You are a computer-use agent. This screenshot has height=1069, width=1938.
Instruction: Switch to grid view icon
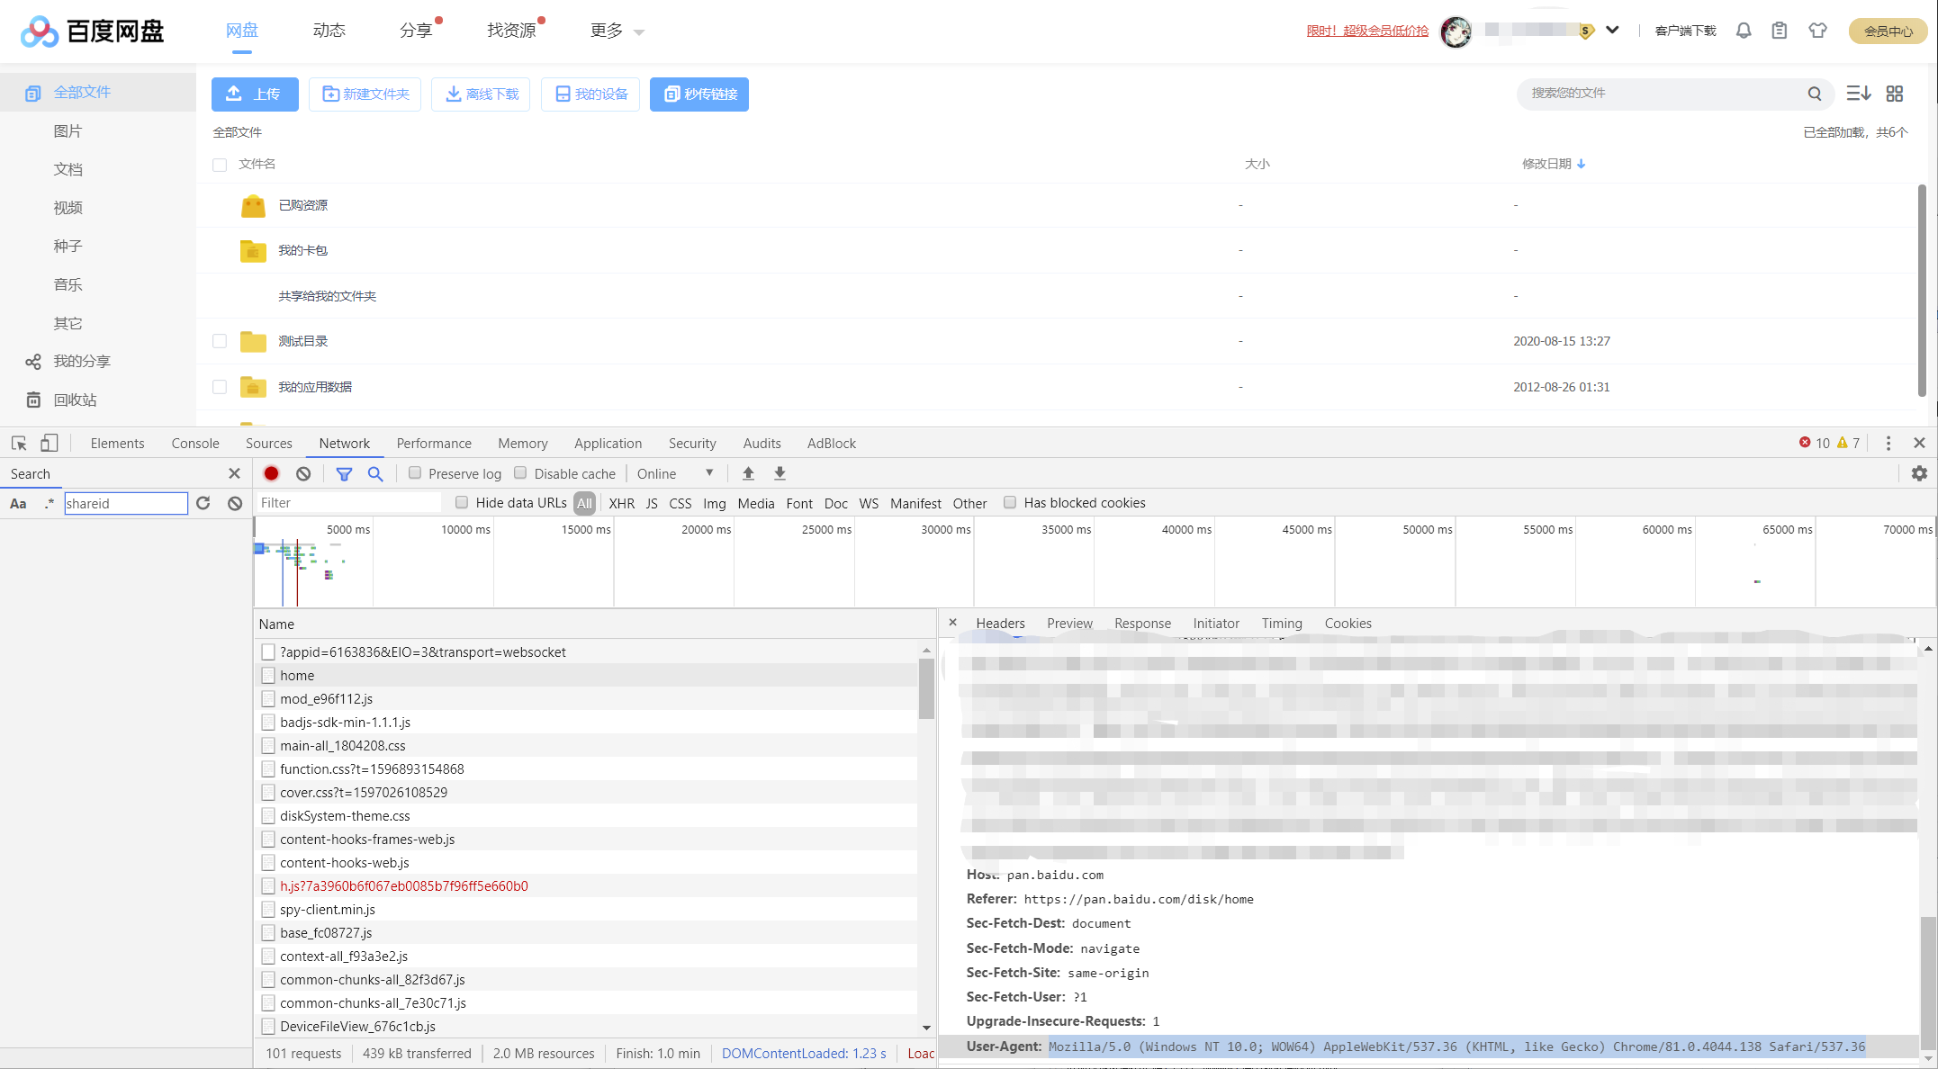coord(1895,94)
